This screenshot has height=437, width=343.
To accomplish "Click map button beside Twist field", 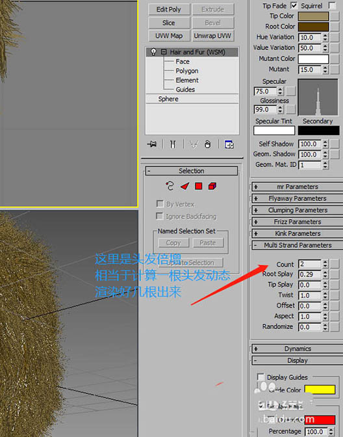I will pos(335,295).
